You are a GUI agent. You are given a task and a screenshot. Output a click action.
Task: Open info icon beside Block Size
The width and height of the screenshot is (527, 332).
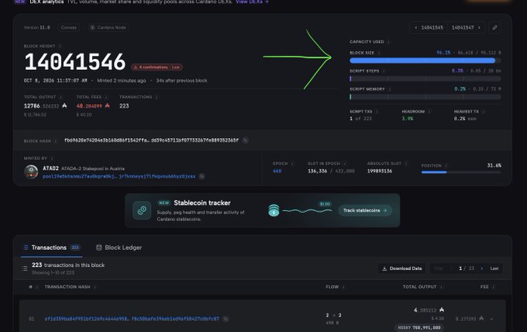click(379, 53)
